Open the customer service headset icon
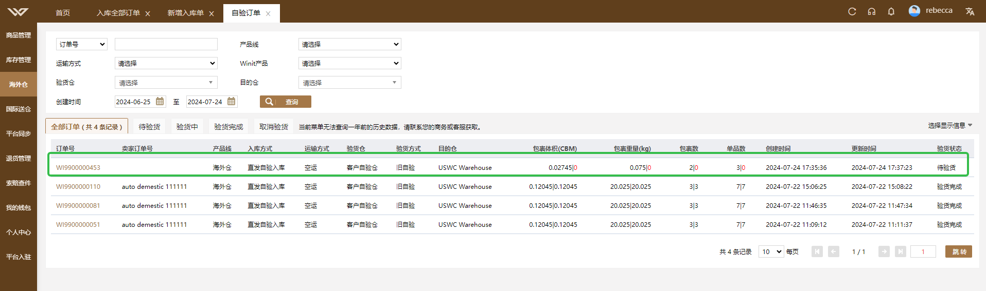The image size is (986, 291). [x=872, y=11]
